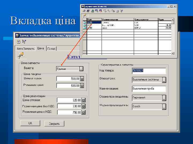Click the 8.30 exchange rate cell
The height and width of the screenshot is (144, 193).
pyautogui.click(x=165, y=25)
